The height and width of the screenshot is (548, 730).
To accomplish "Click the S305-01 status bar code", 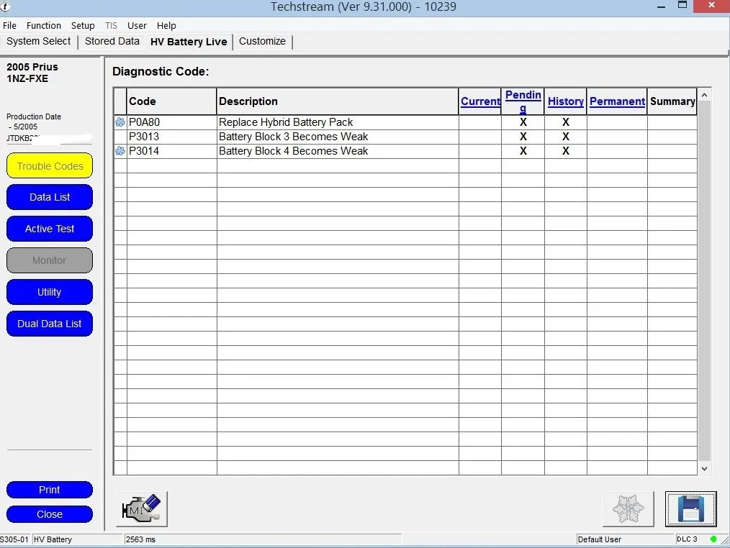I will (x=14, y=539).
